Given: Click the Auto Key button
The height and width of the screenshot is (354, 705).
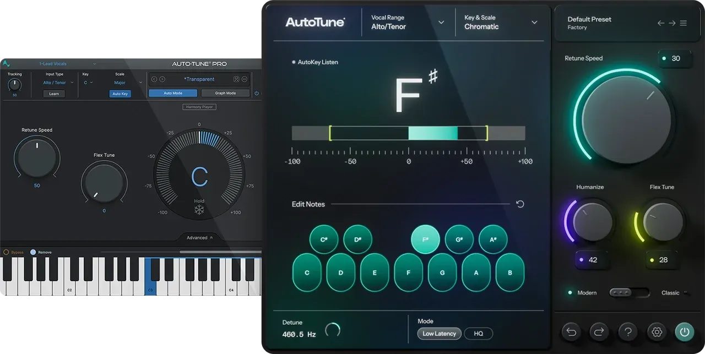Looking at the screenshot, I should 120,94.
